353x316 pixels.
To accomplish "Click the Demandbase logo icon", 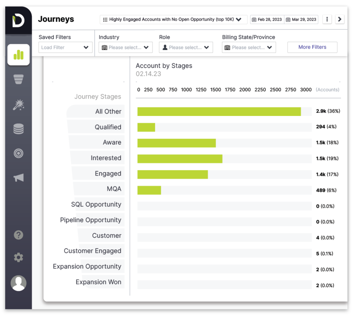I will (18, 21).
